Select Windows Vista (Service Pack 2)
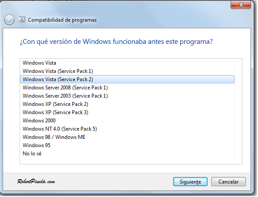This screenshot has height=197, width=258. [x=127, y=79]
